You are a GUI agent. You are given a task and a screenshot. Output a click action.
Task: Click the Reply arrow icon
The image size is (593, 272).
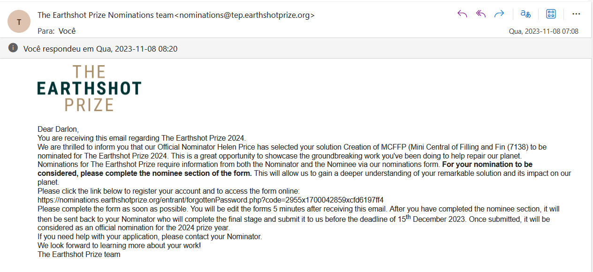tap(462, 14)
